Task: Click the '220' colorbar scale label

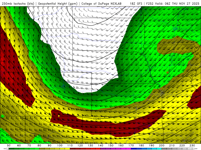Action: (x=182, y=145)
